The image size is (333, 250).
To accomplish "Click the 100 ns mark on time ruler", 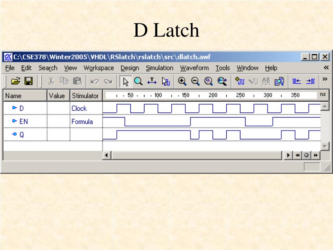I will pyautogui.click(x=158, y=95).
